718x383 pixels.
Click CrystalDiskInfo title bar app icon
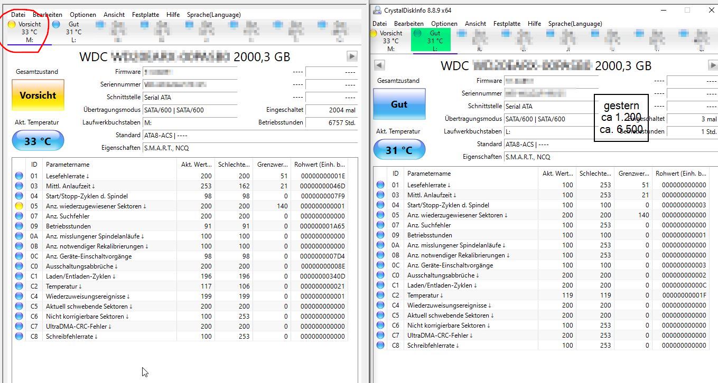376,10
